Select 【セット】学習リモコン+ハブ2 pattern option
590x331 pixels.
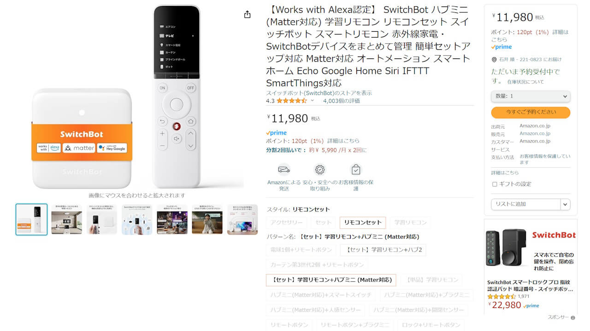[x=383, y=250]
